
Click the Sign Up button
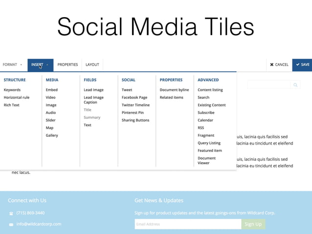[x=253, y=224]
